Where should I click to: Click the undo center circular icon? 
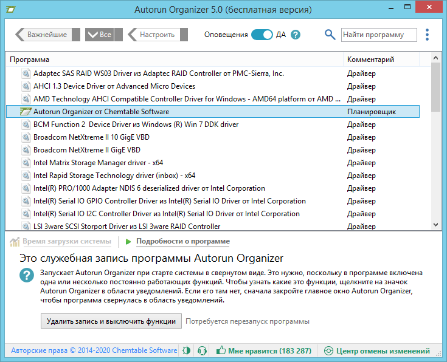[328, 350]
